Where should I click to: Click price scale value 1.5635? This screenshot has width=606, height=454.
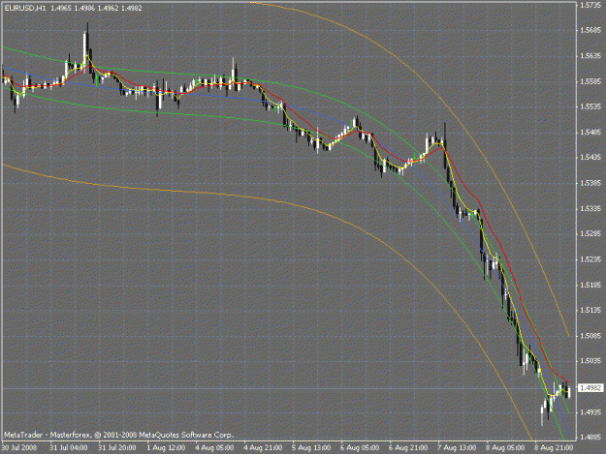point(590,56)
